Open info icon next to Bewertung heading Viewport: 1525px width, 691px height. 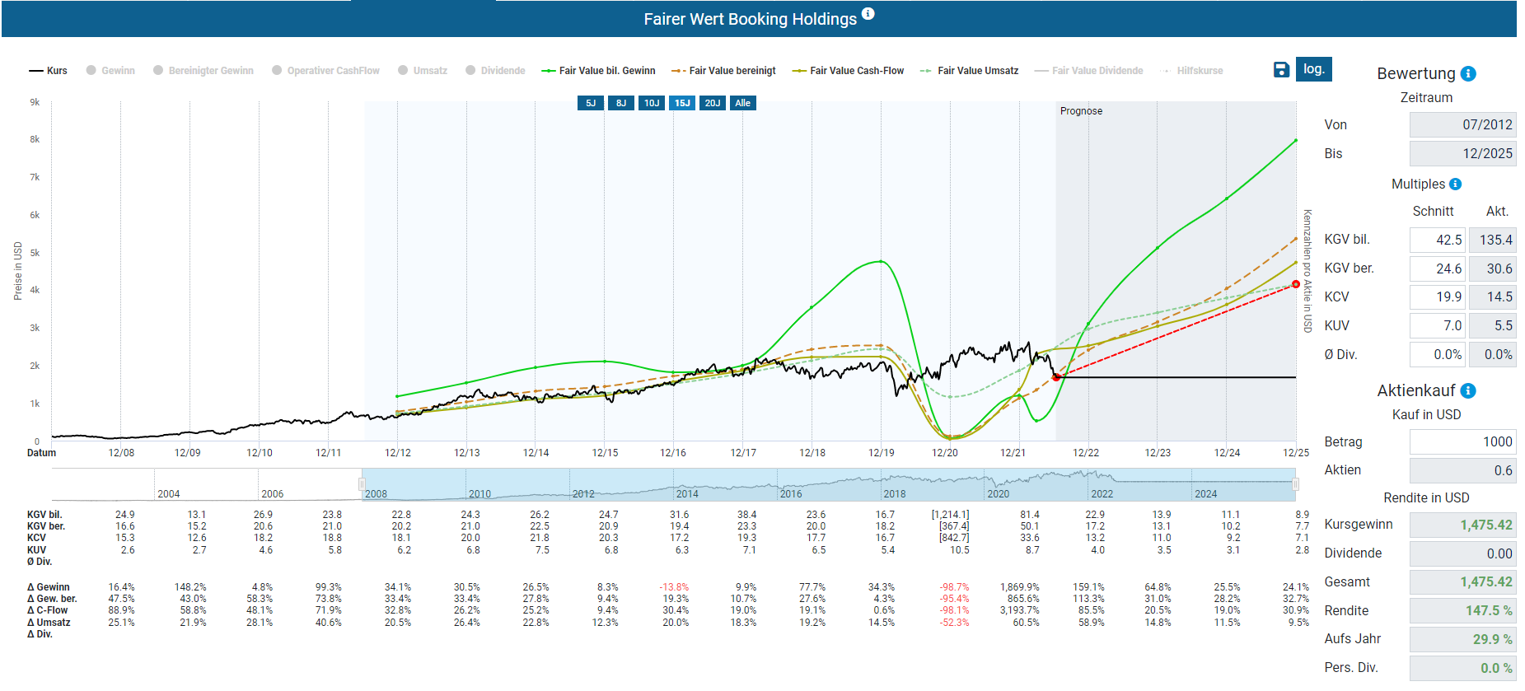point(1468,74)
